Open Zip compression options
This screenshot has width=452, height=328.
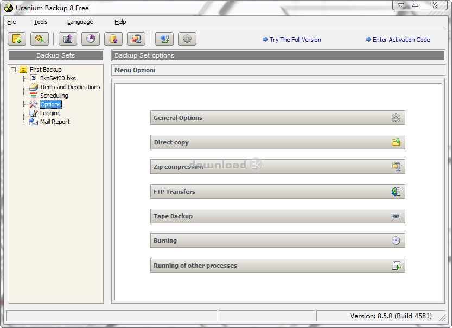click(x=278, y=167)
